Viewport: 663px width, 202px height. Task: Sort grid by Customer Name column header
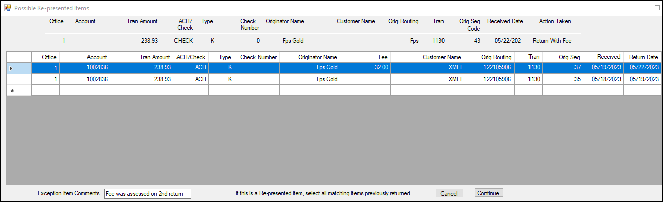(427, 57)
